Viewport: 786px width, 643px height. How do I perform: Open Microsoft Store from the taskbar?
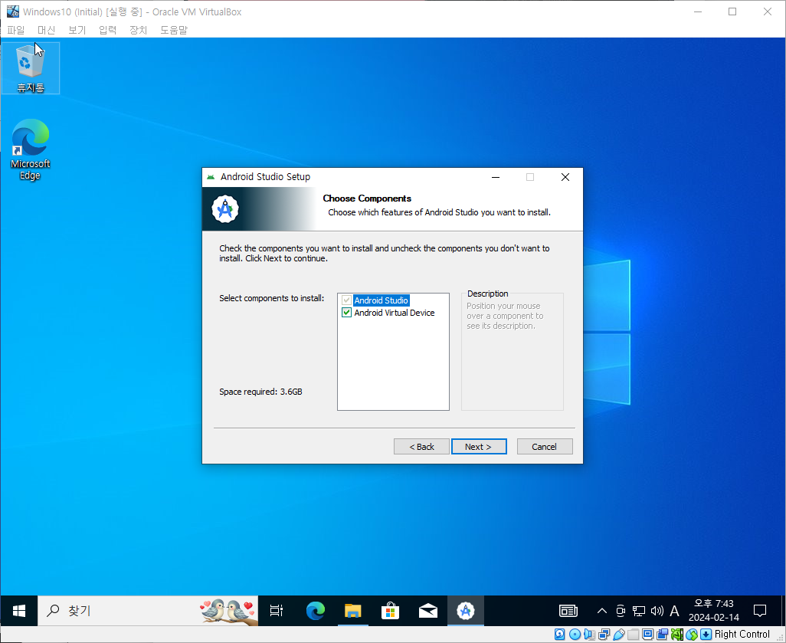point(391,610)
